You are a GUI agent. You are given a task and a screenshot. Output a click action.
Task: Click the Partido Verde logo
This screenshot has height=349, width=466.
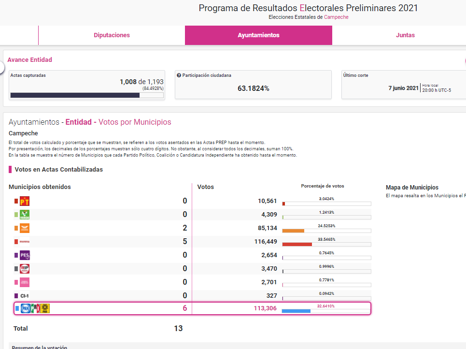25,215
